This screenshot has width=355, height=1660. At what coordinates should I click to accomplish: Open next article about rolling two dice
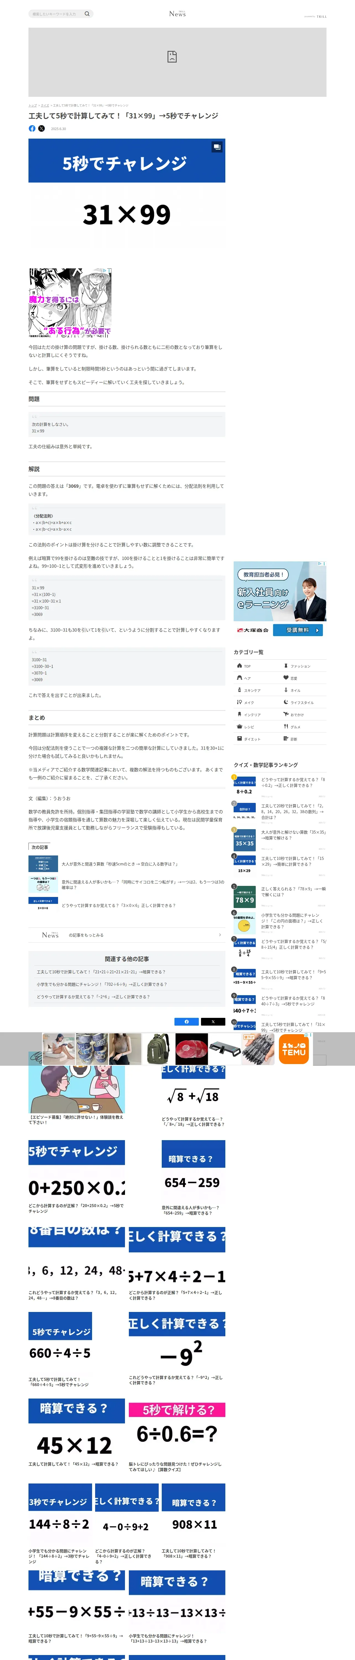point(126,884)
